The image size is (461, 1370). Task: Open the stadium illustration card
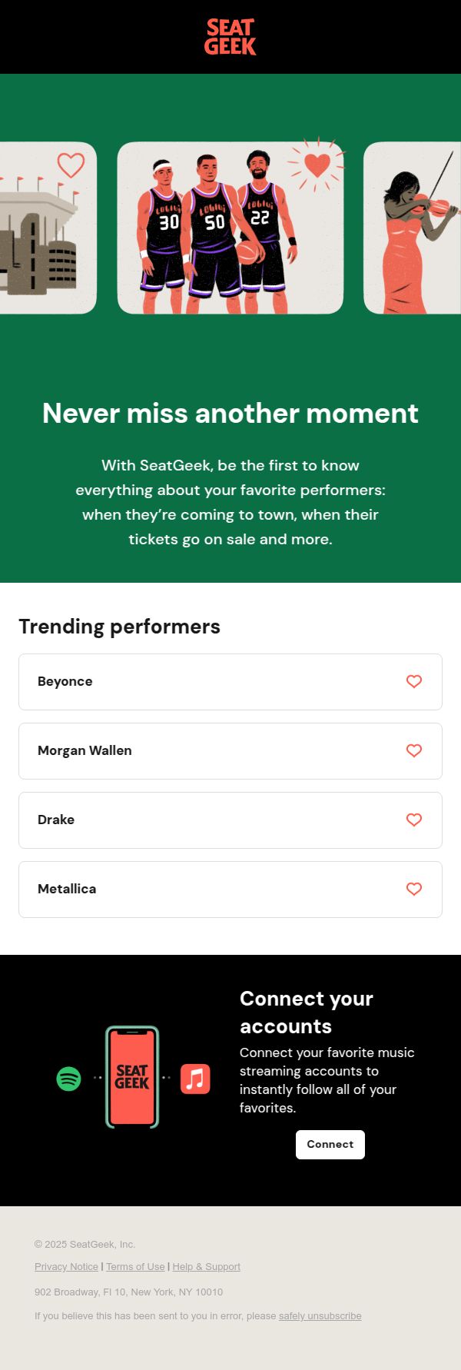pyautogui.click(x=48, y=228)
